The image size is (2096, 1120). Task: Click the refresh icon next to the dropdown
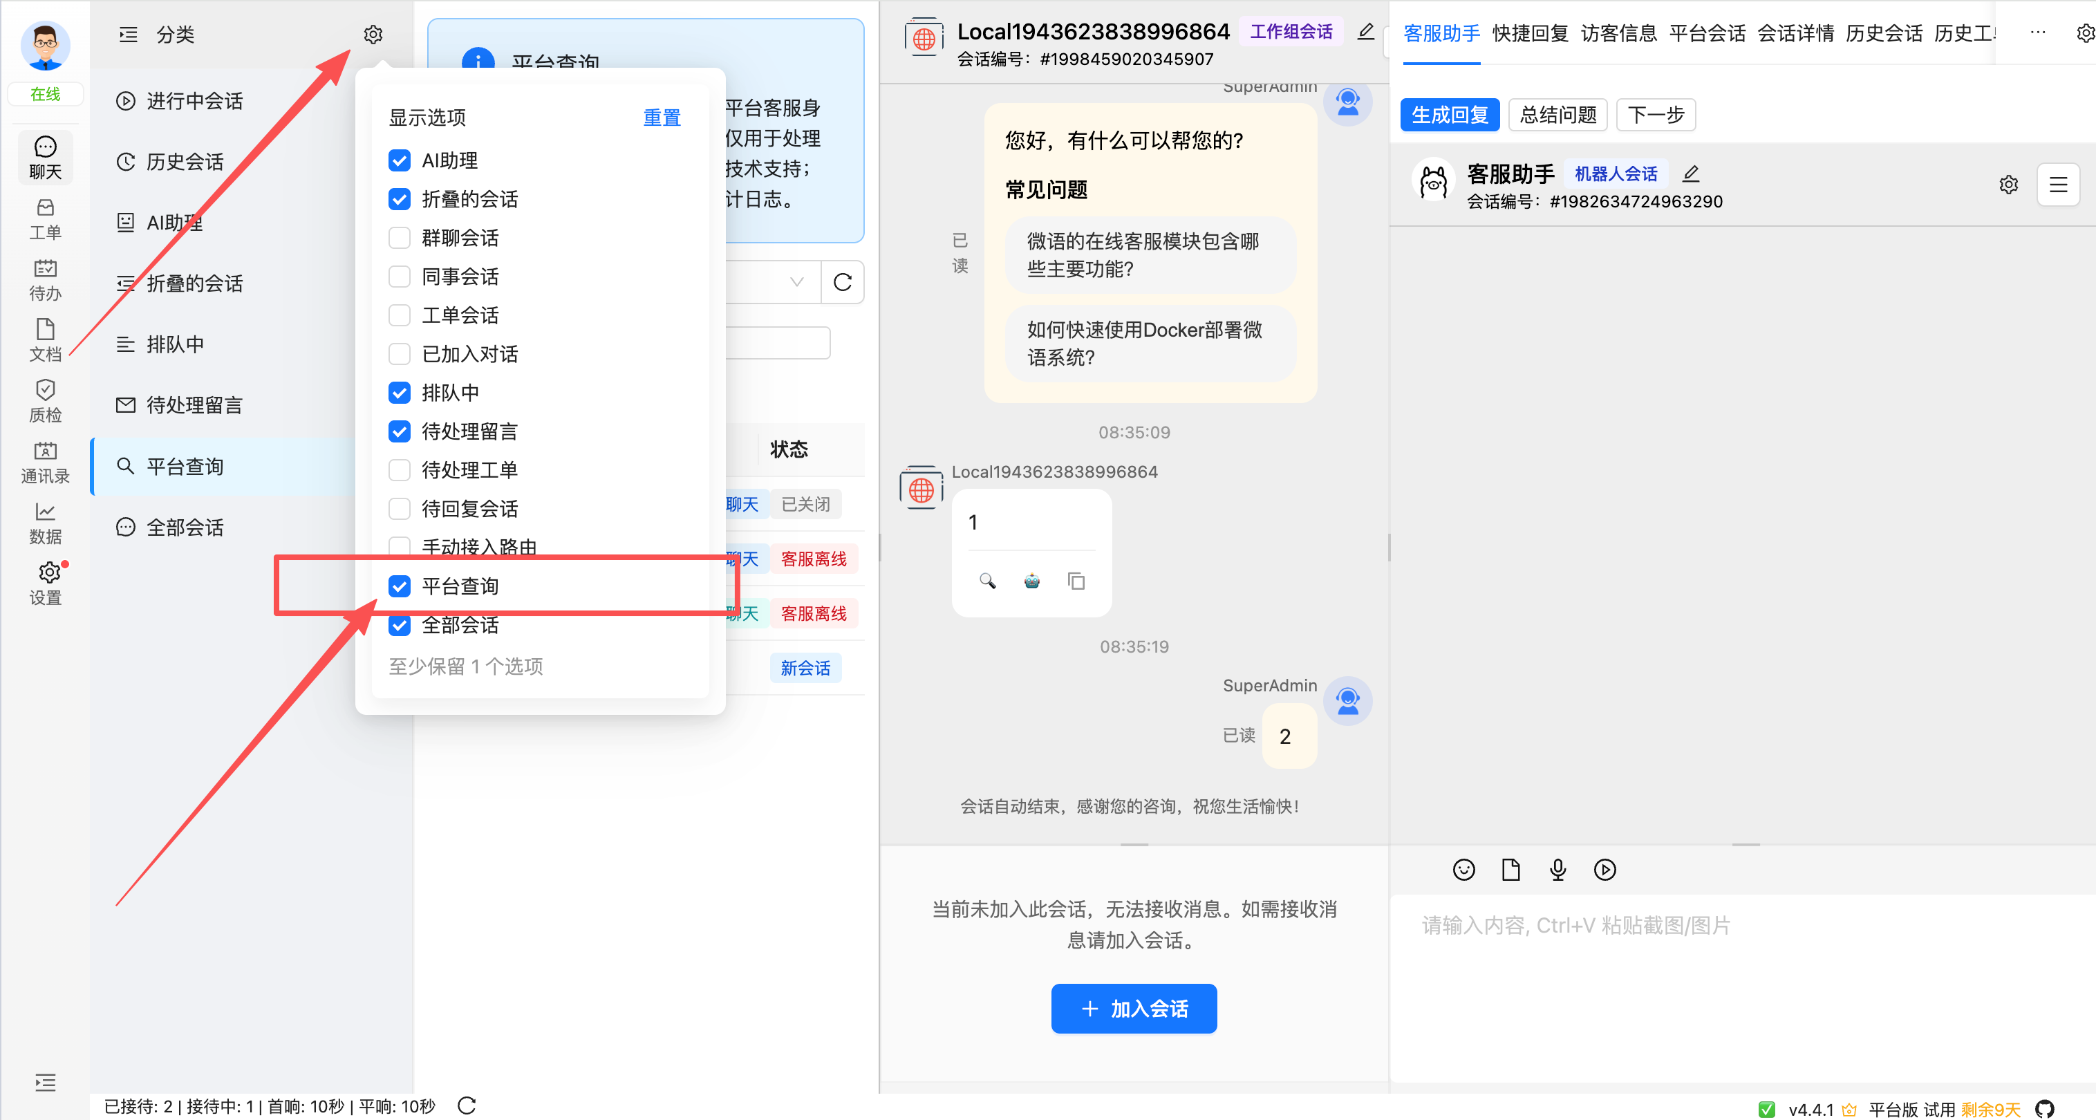[x=842, y=283]
